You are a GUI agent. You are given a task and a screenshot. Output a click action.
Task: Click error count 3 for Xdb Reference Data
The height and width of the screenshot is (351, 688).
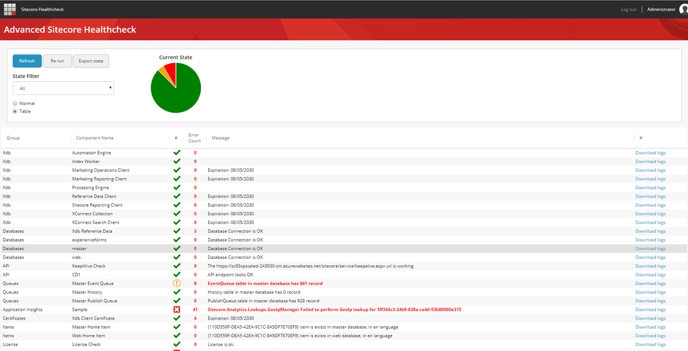coord(195,231)
